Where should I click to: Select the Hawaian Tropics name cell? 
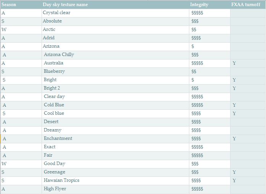point(115,181)
